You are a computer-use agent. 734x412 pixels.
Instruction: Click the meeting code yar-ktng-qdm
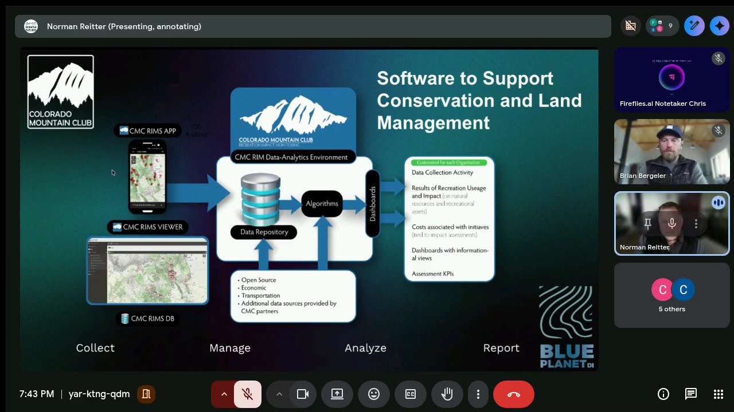click(x=99, y=394)
